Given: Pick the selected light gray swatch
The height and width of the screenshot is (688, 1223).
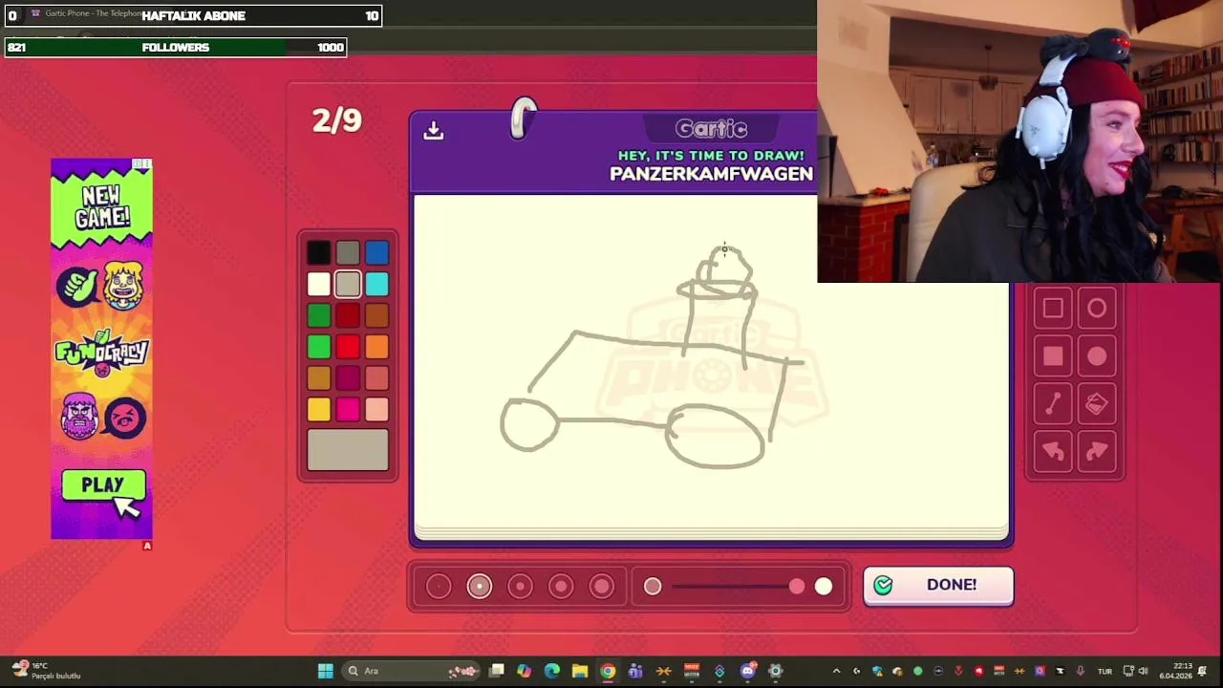Looking at the screenshot, I should (x=348, y=284).
